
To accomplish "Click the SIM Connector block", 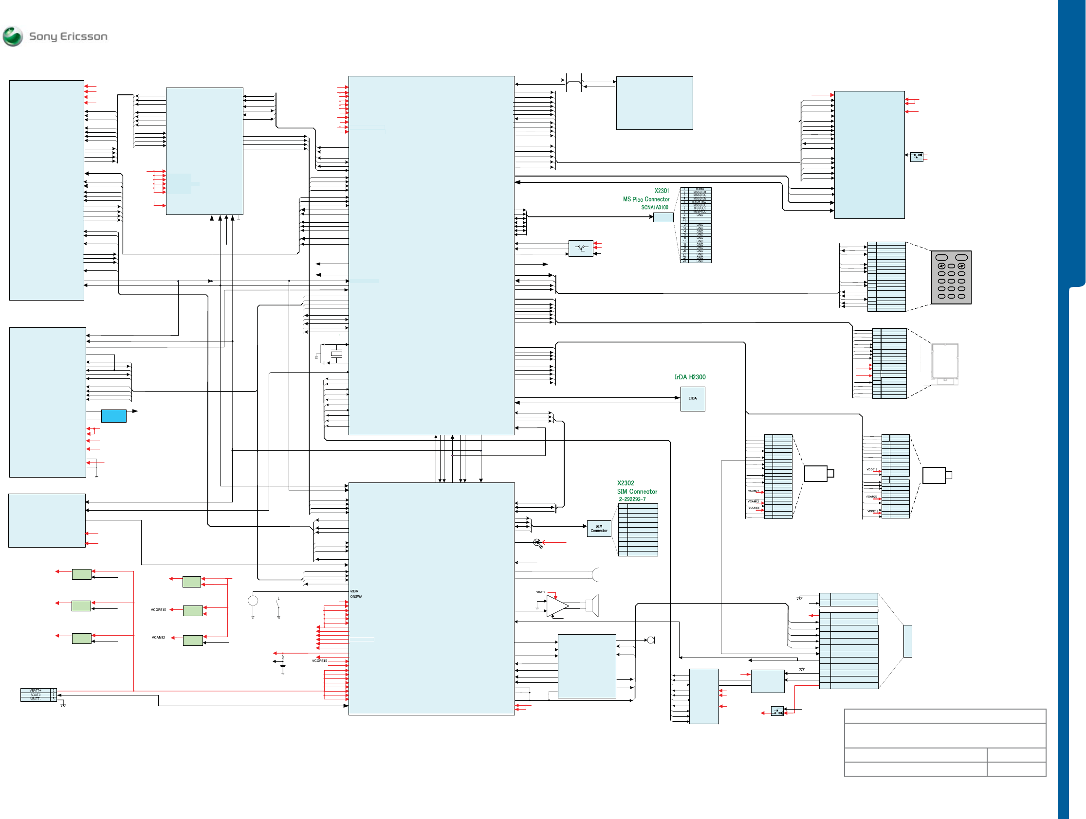I will (598, 529).
